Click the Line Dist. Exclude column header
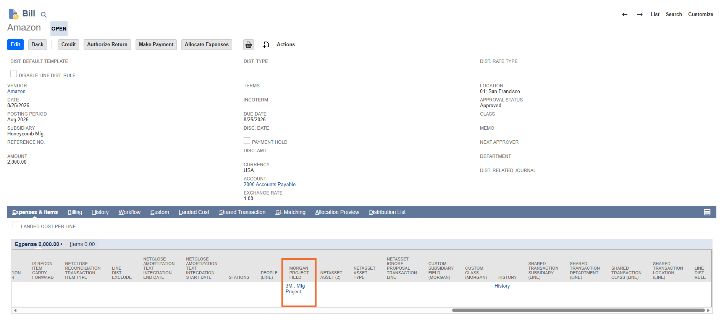Image resolution: width=724 pixels, height=320 pixels. [122, 273]
